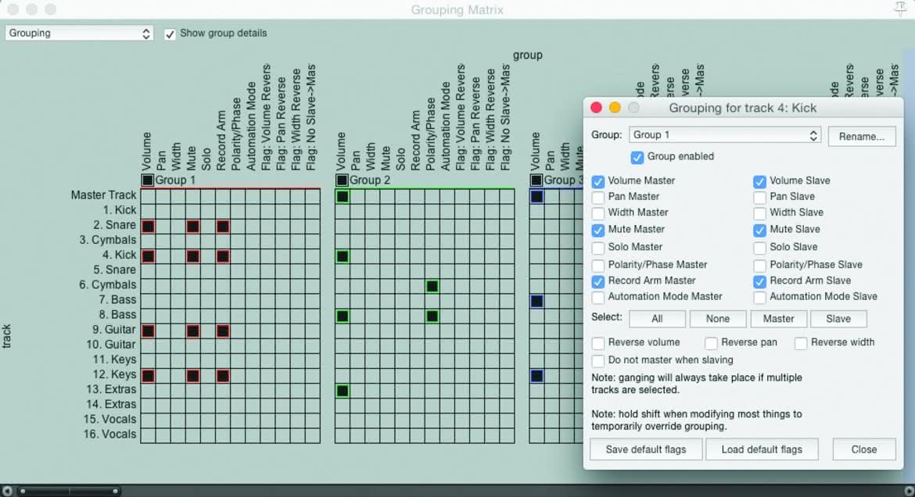Click the None selection button
915x497 pixels.
718,319
